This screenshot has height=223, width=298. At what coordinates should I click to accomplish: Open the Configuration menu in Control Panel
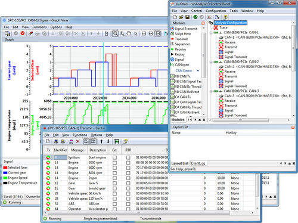[x=216, y=11]
